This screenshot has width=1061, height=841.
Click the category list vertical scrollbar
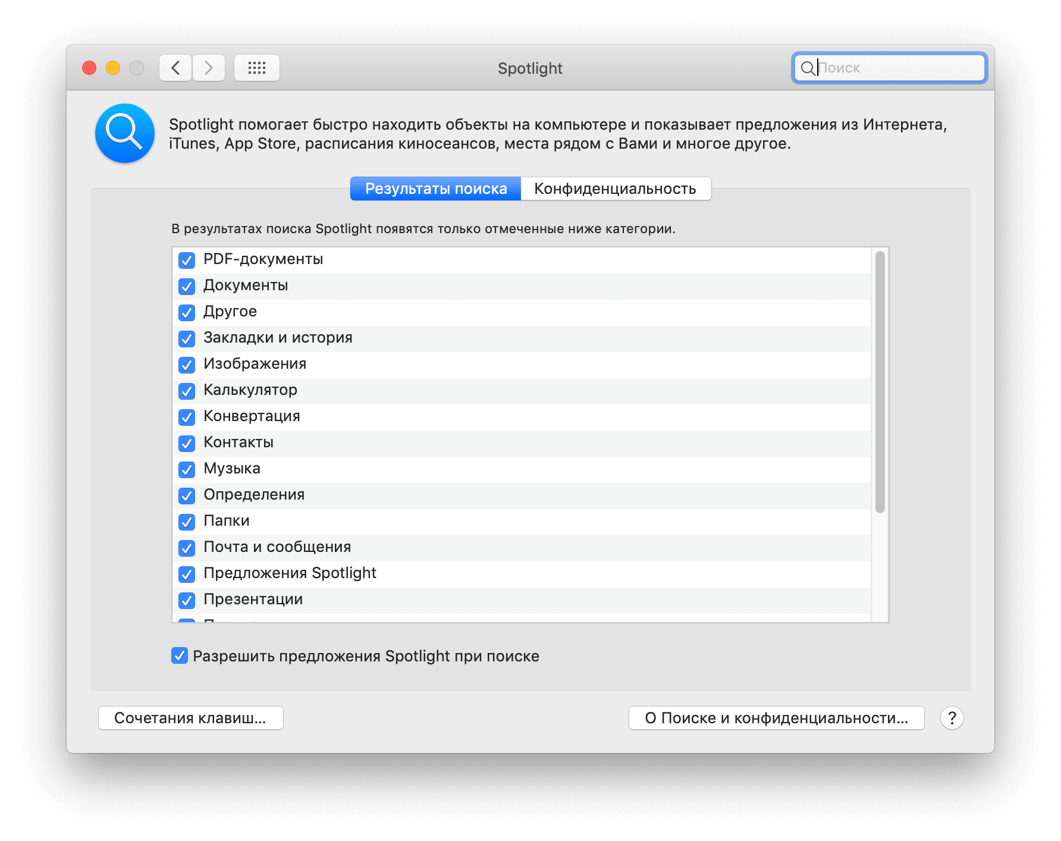880,382
